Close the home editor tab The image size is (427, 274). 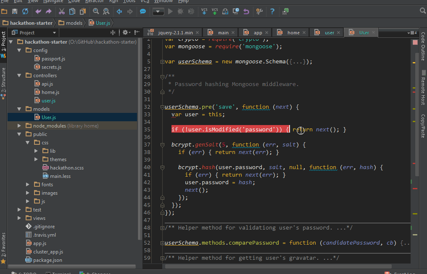coord(304,33)
